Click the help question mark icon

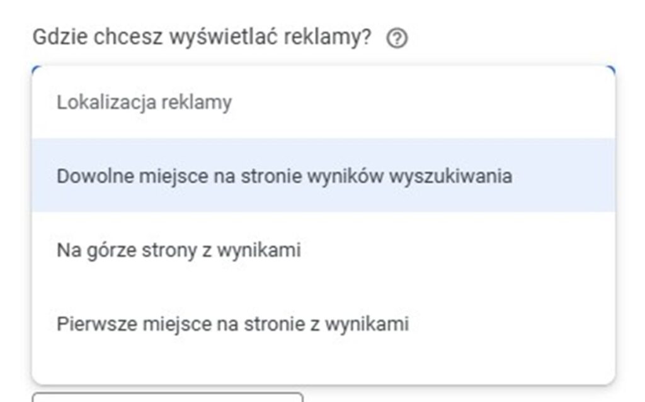(x=397, y=38)
